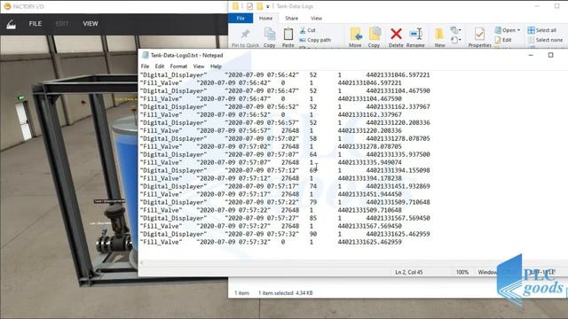
Task: Open Notepad's File menu
Action: (145, 66)
